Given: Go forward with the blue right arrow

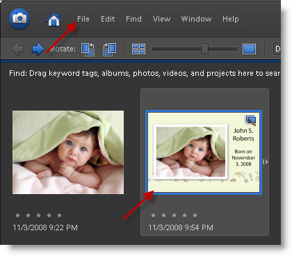Looking at the screenshot, I should [x=38, y=49].
